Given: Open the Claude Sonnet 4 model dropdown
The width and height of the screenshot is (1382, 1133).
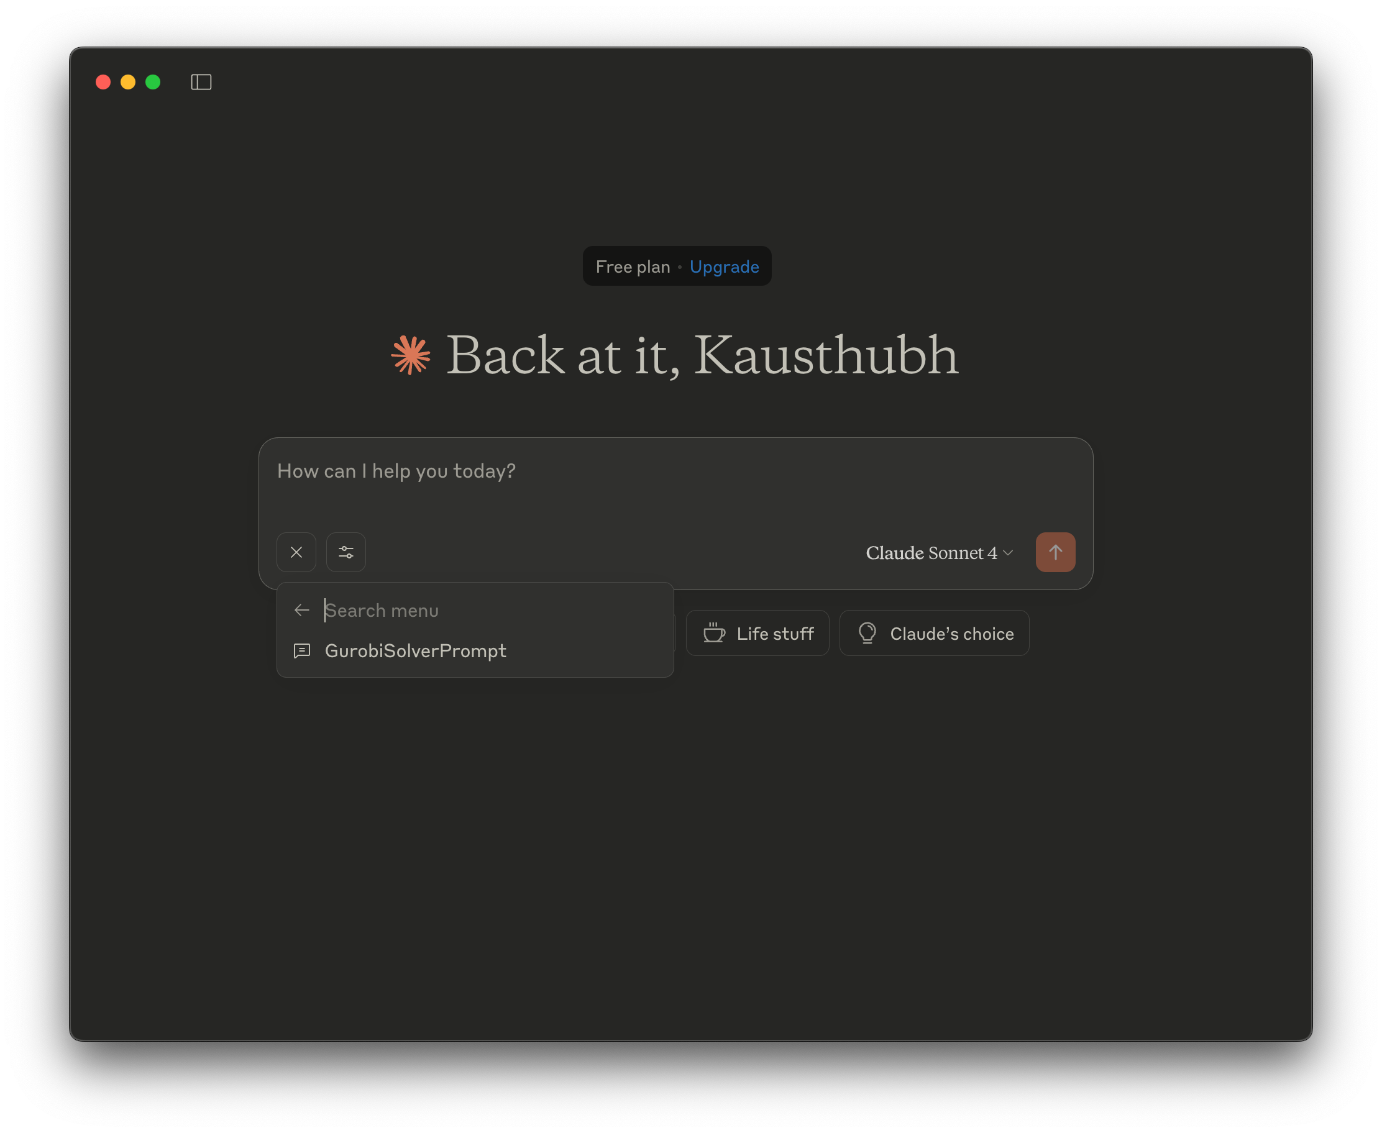Looking at the screenshot, I should 931,553.
